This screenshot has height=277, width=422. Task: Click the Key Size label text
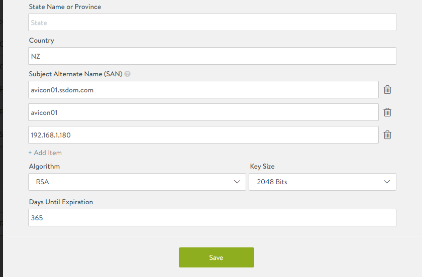coord(262,167)
